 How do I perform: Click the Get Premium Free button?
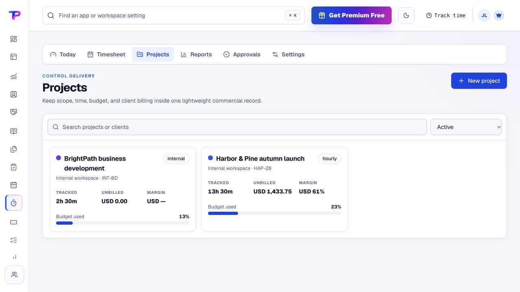pos(351,15)
